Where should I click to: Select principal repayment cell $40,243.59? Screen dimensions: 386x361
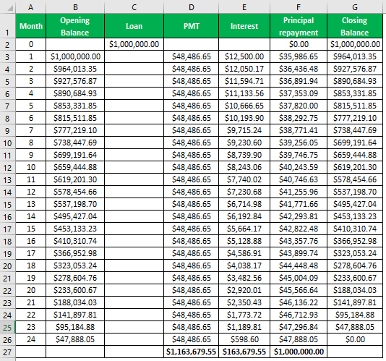[x=299, y=167]
